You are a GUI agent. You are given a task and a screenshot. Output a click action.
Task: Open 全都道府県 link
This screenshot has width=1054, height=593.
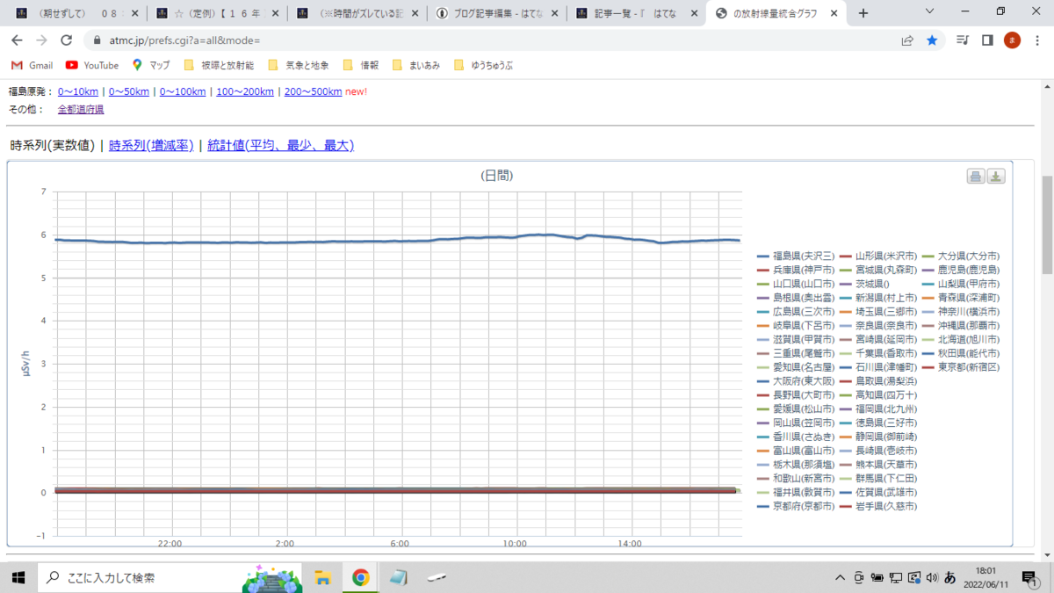click(81, 109)
